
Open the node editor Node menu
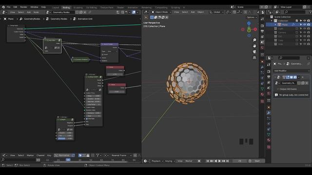coord(36,12)
